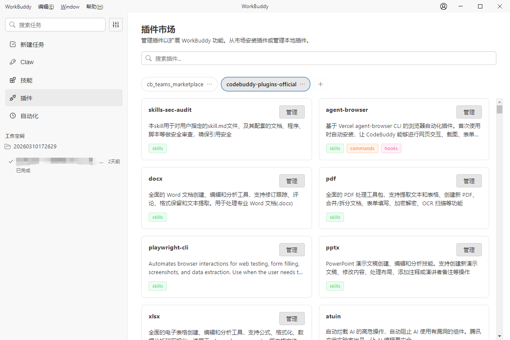
Task: Click the 2天前 timestamp
Action: [x=114, y=161]
